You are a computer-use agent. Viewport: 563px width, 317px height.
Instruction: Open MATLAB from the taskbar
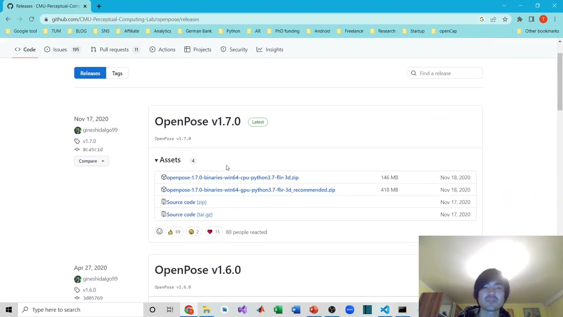click(x=260, y=310)
